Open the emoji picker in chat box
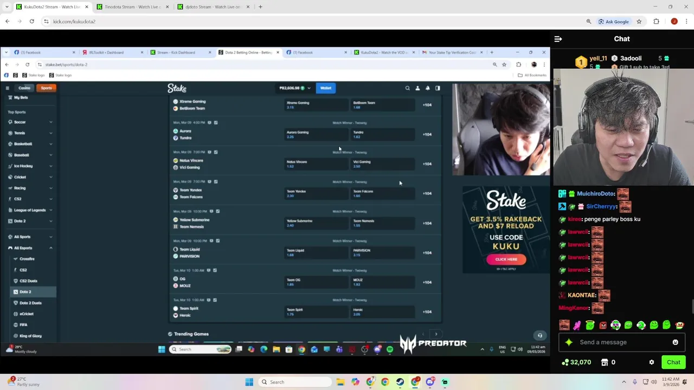The image size is (694, 390). pyautogui.click(x=675, y=342)
